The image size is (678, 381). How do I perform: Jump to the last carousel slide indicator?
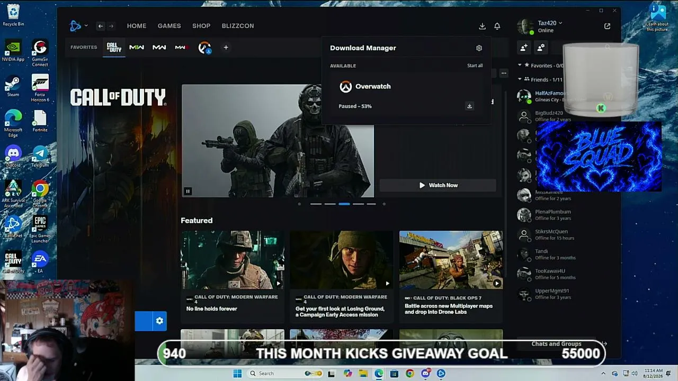pos(371,204)
